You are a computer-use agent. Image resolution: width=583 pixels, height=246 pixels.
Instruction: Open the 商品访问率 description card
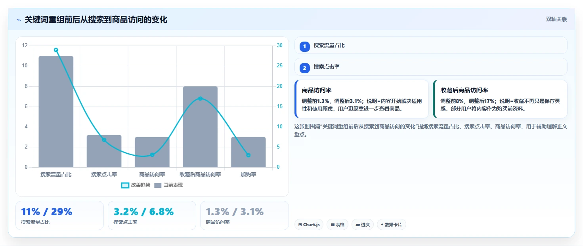click(x=361, y=99)
